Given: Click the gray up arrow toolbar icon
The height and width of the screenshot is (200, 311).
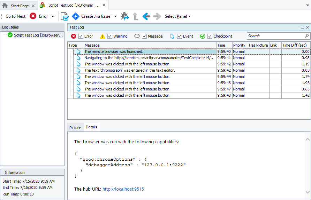Looking at the screenshot, I should point(135,16).
